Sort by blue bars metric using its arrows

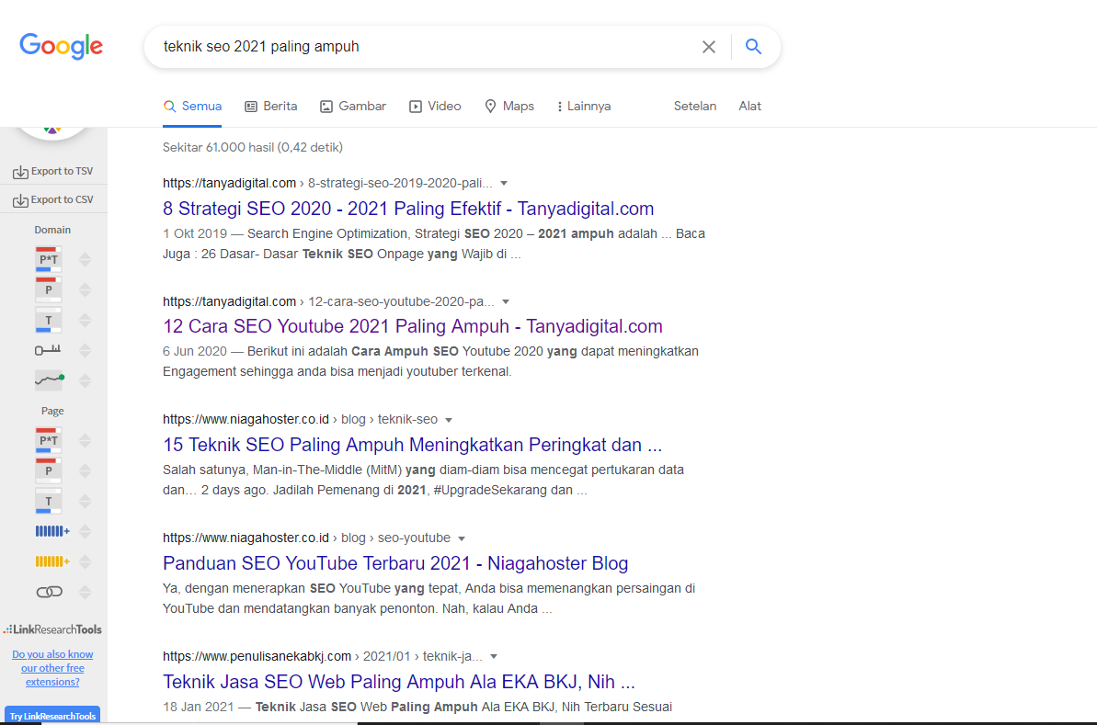(x=86, y=531)
